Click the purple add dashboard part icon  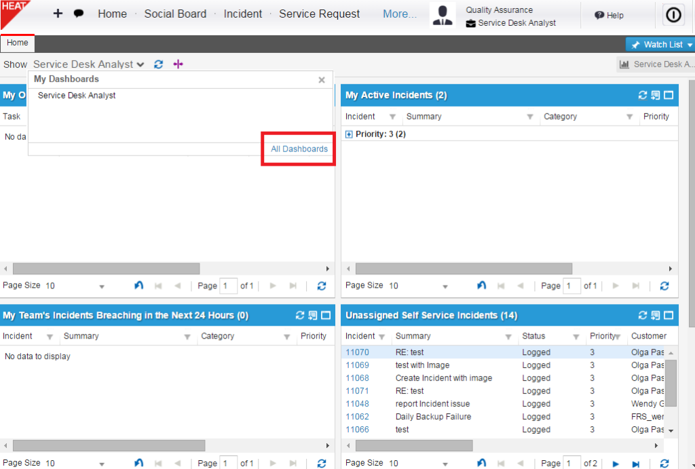coord(178,64)
